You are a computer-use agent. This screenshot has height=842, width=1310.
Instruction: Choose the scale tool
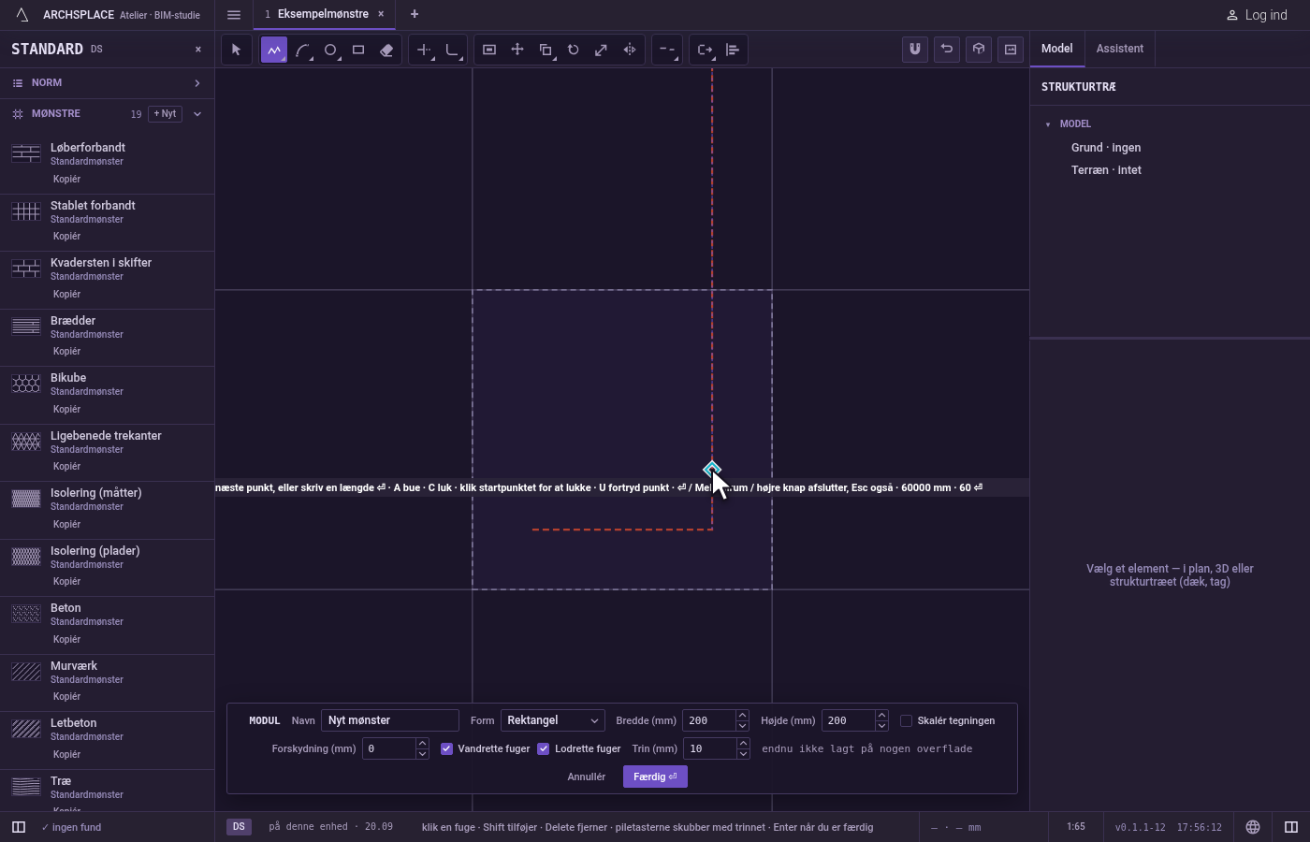[602, 50]
